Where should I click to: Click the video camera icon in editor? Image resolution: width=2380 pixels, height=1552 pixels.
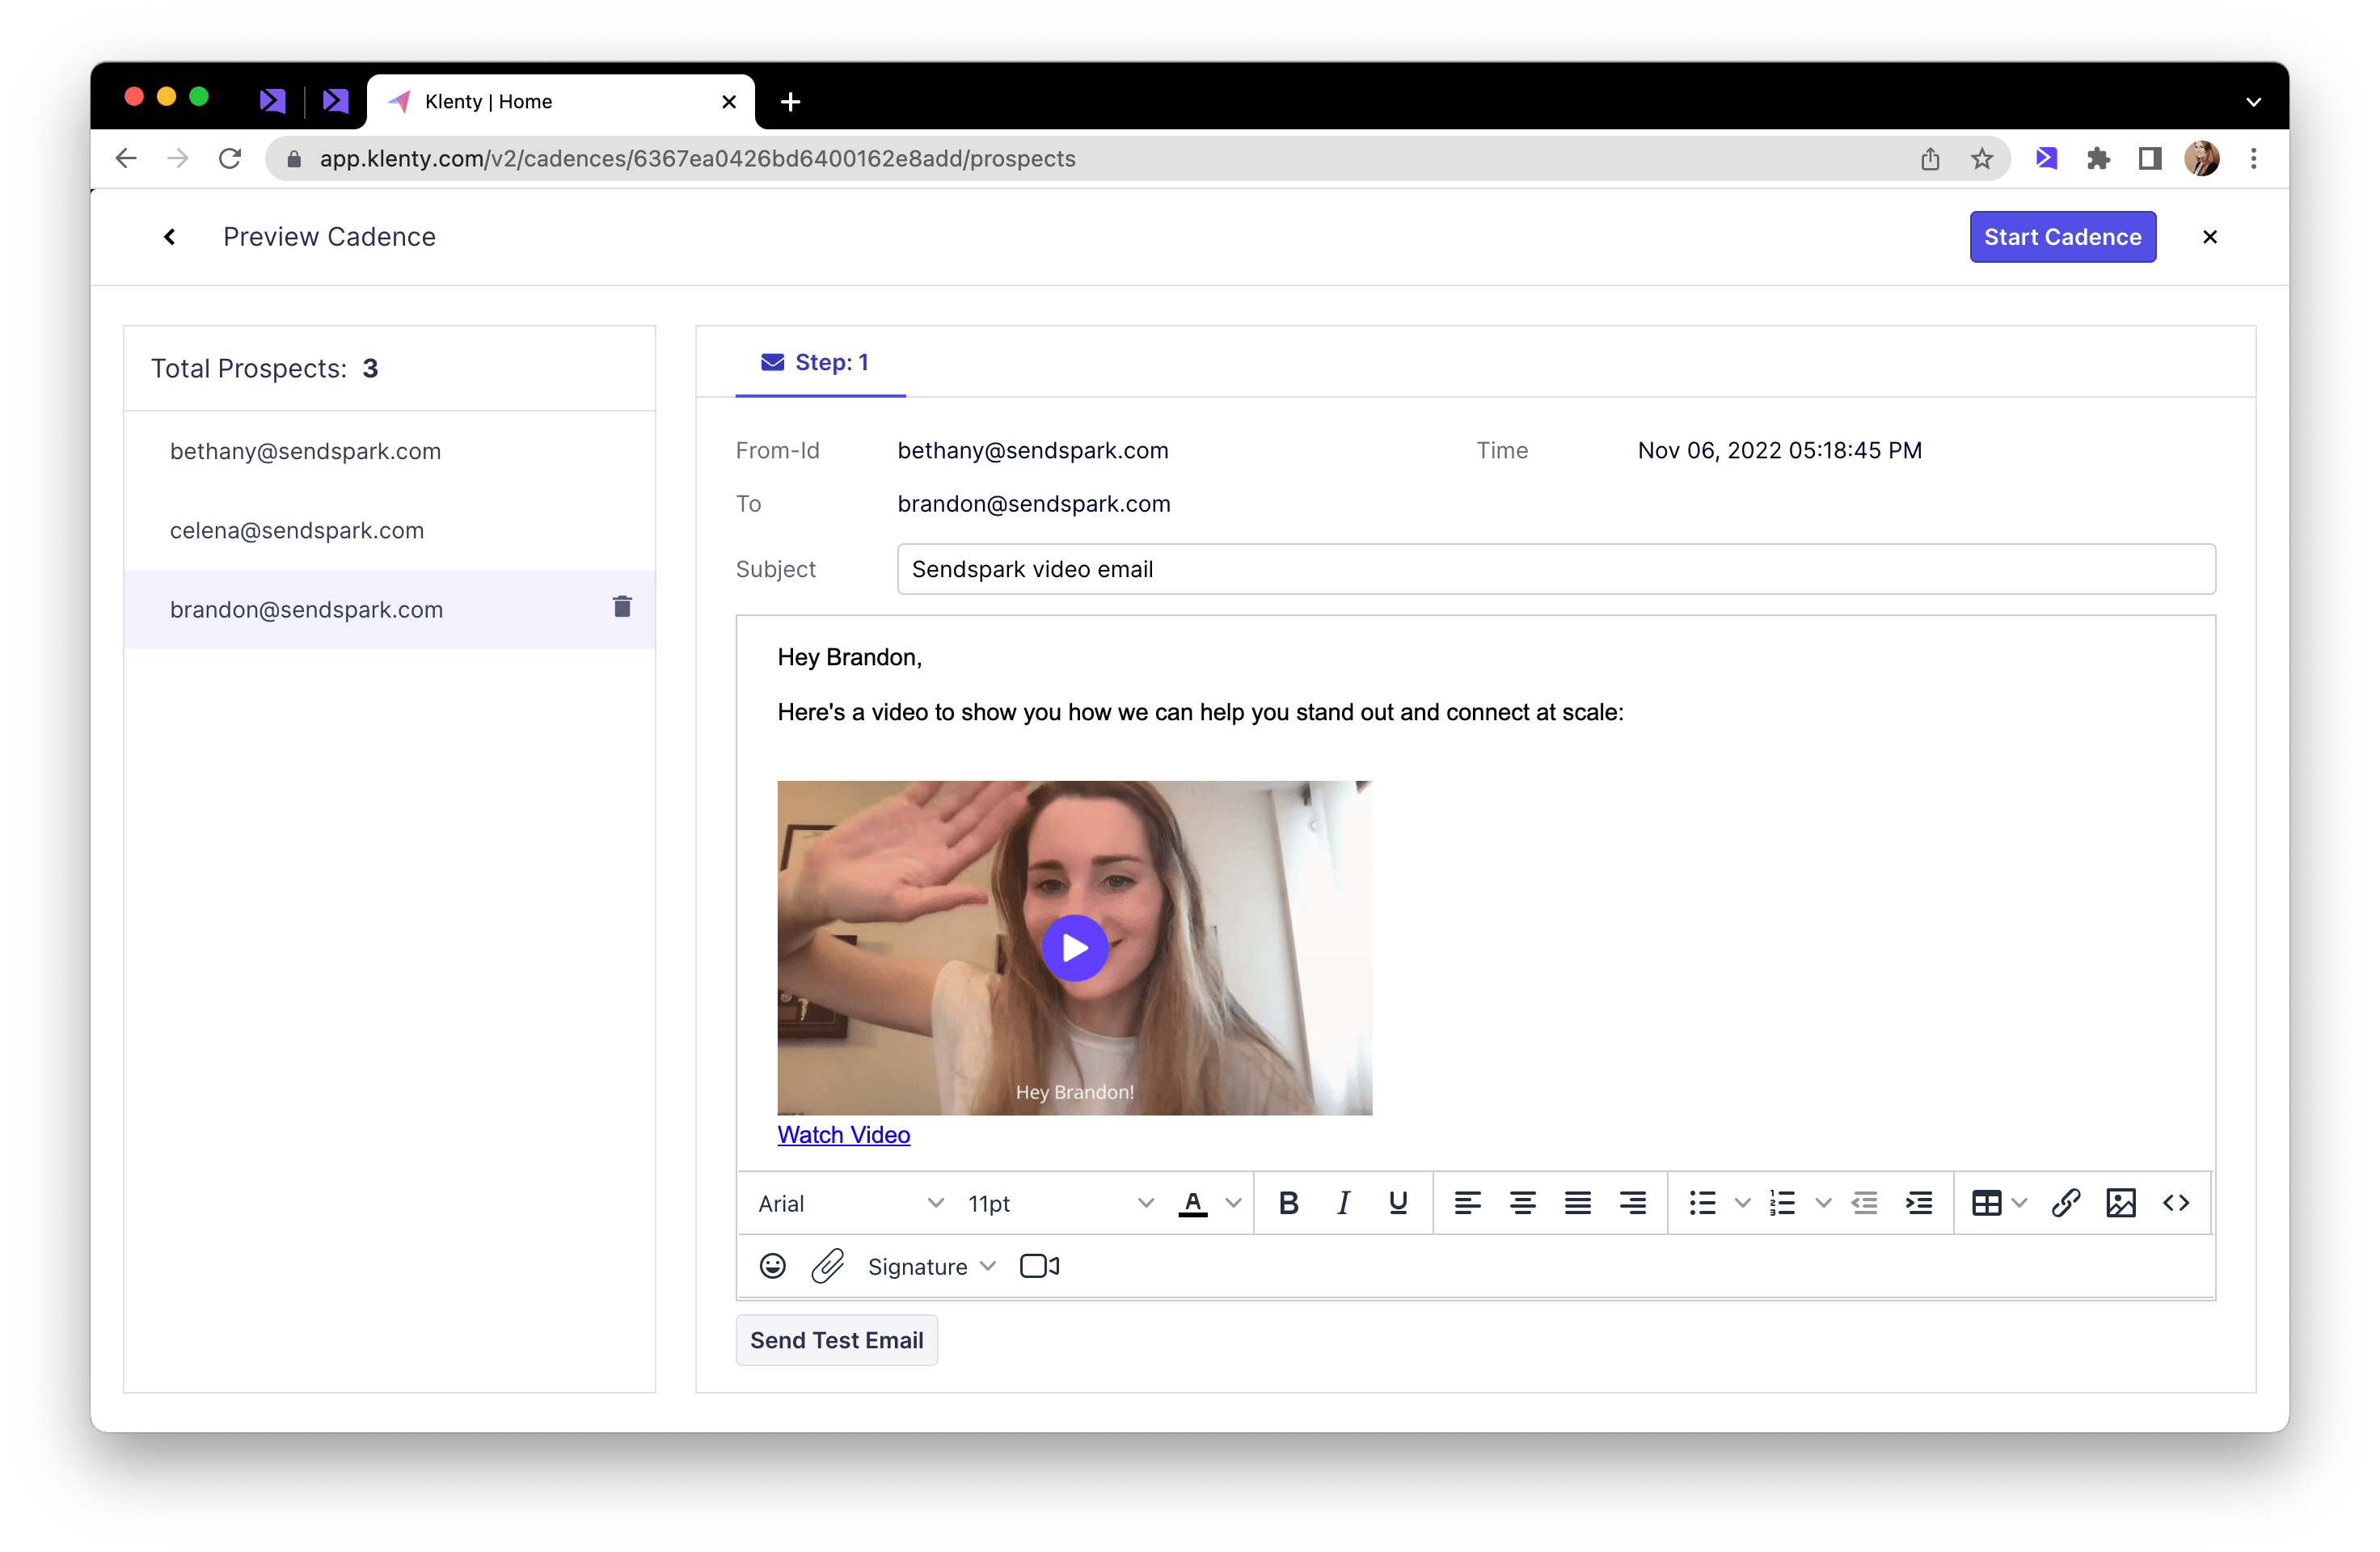coord(1039,1266)
